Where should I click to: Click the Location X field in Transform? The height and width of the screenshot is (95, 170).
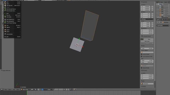(x=146, y=6)
